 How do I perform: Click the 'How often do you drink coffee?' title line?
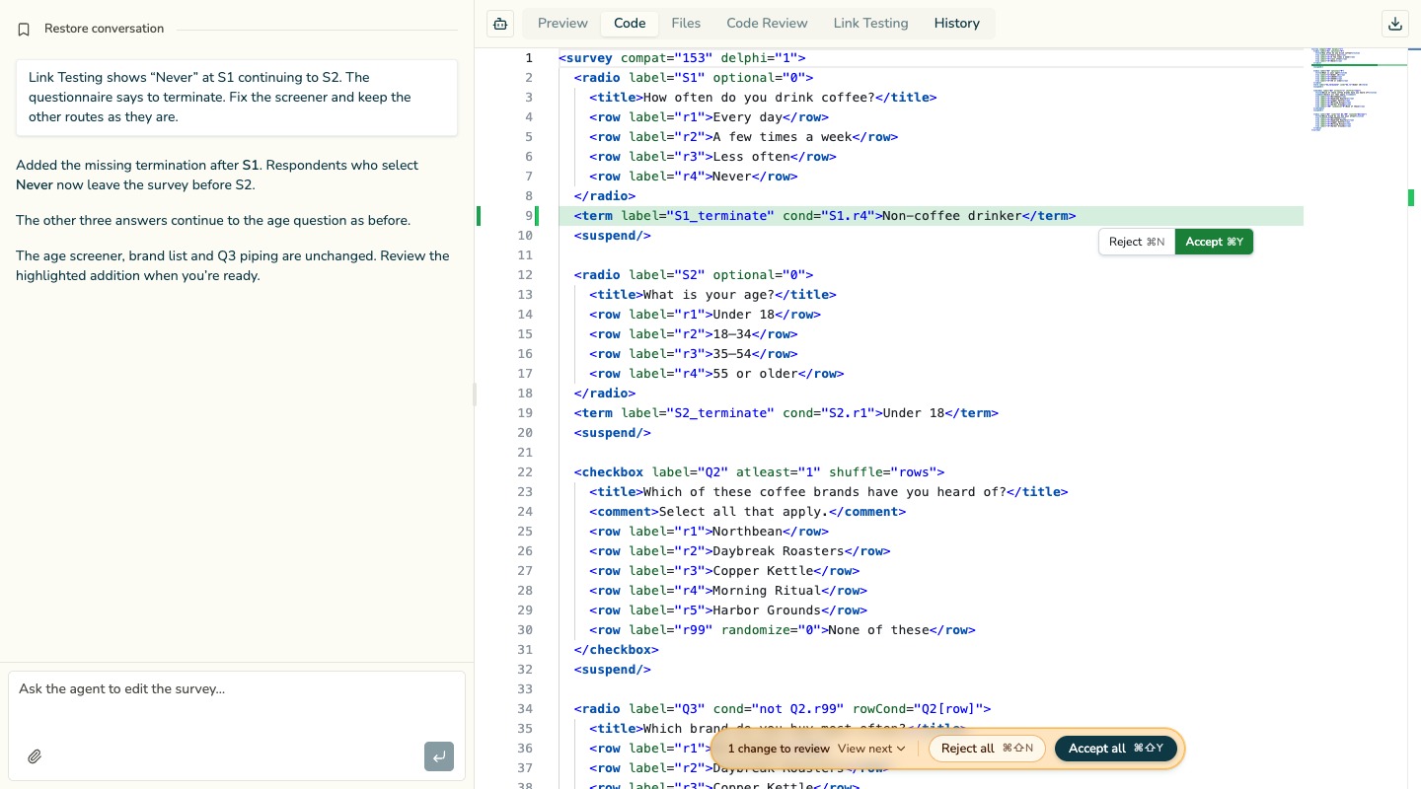[763, 98]
